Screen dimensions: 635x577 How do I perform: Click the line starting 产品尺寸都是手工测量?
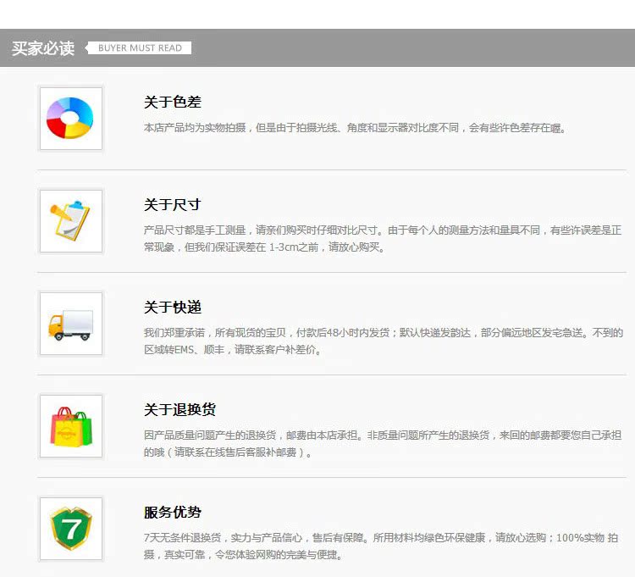pos(383,230)
